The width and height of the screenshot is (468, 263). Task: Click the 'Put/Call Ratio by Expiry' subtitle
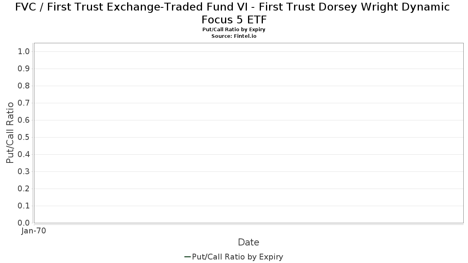[x=234, y=30]
